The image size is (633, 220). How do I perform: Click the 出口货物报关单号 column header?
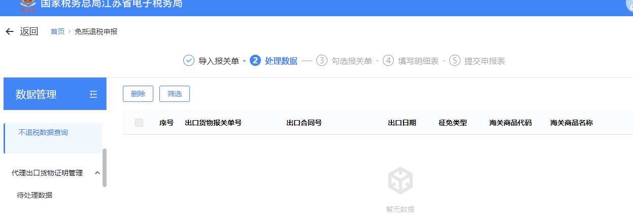tap(213, 123)
